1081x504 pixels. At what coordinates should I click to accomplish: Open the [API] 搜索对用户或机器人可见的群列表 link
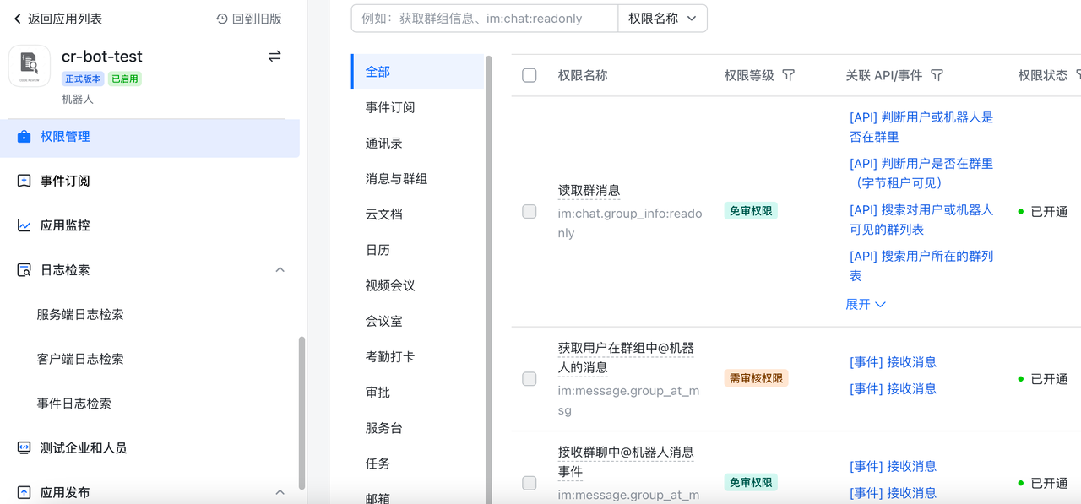(x=921, y=219)
